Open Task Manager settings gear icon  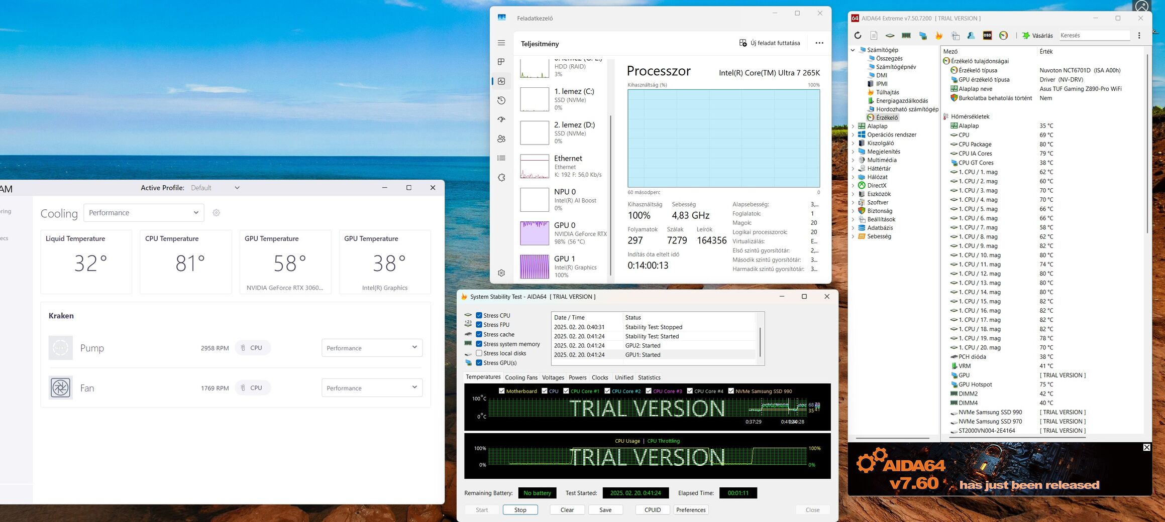click(x=501, y=273)
